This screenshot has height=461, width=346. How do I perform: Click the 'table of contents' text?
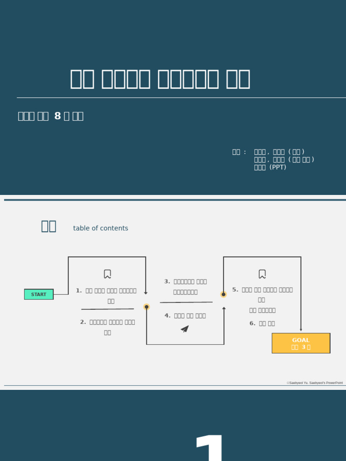(x=100, y=228)
